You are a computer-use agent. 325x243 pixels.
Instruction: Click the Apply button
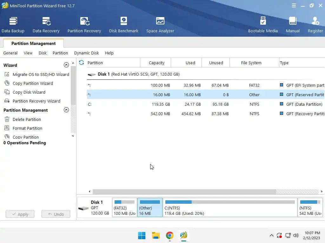pos(20,214)
